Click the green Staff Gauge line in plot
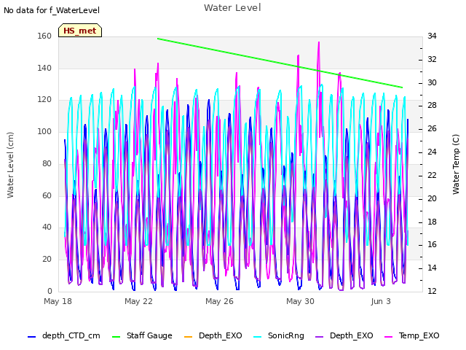Image resolution: width=466 pixels, height=350 pixels. tap(280, 63)
